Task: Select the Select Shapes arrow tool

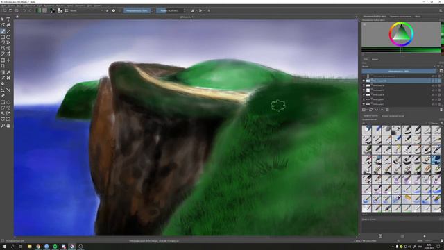Action: click(x=3, y=19)
